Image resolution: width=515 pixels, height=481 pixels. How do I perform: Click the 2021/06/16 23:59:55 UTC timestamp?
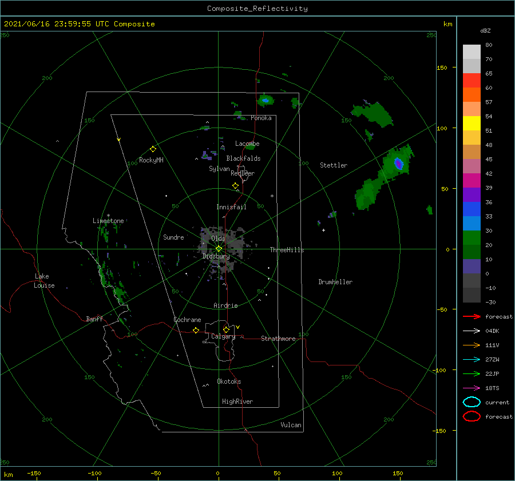[57, 23]
